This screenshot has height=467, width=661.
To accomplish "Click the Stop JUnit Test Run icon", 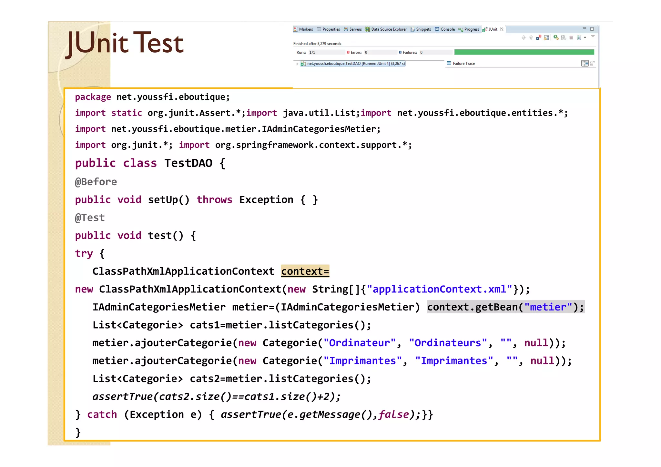I will (x=571, y=37).
